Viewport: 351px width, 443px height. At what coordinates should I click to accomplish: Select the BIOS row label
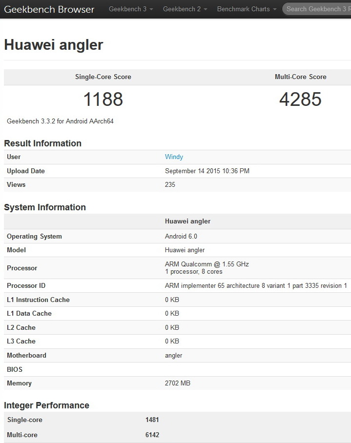point(15,369)
